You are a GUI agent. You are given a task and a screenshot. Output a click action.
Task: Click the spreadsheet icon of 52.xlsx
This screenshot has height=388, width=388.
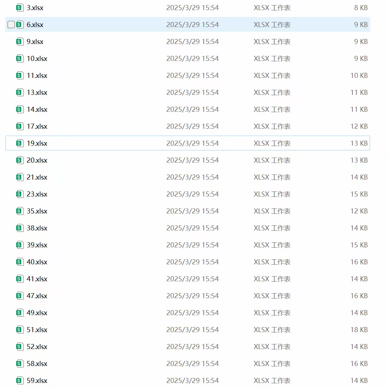(x=20, y=347)
